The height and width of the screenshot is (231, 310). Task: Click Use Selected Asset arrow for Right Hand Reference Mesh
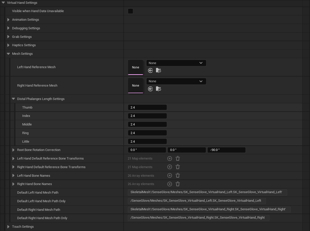[x=150, y=89]
